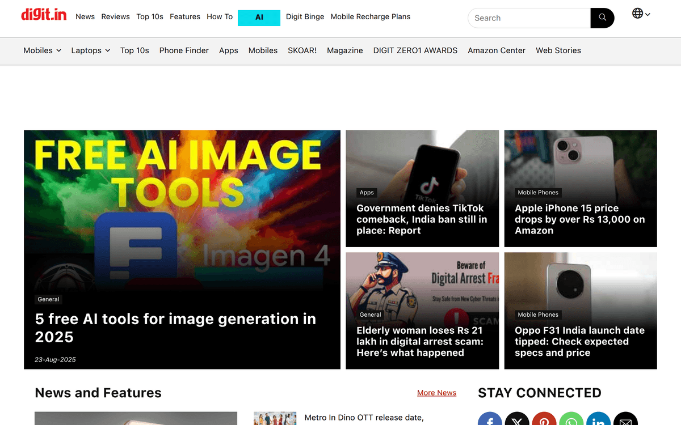Image resolution: width=681 pixels, height=425 pixels.
Task: Open Facebook social icon
Action: point(490,419)
